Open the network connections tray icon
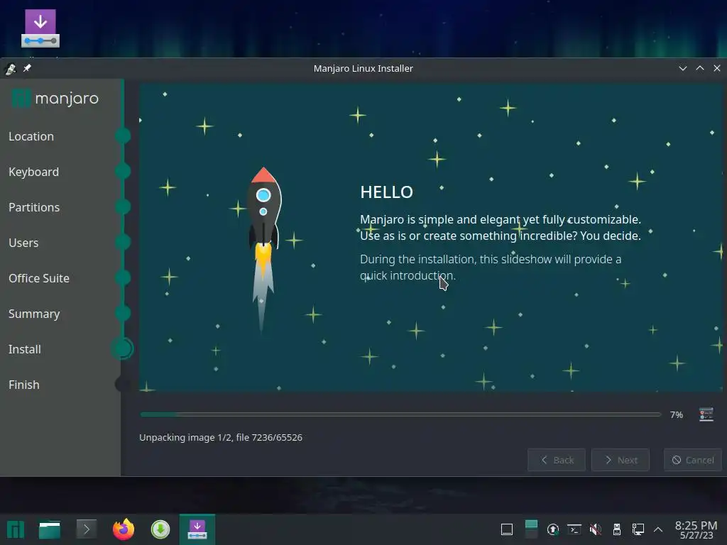This screenshot has width=727, height=545. click(x=638, y=529)
